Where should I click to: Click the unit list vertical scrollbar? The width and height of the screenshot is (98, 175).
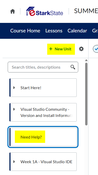86,94
